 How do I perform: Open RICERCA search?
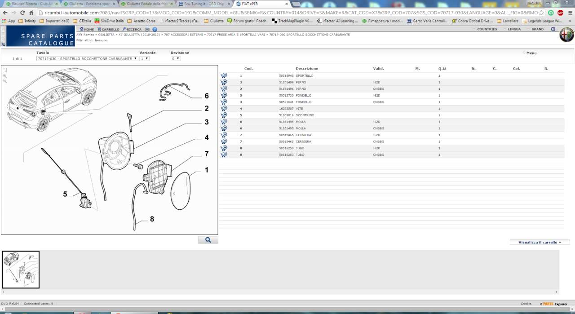pos(132,29)
